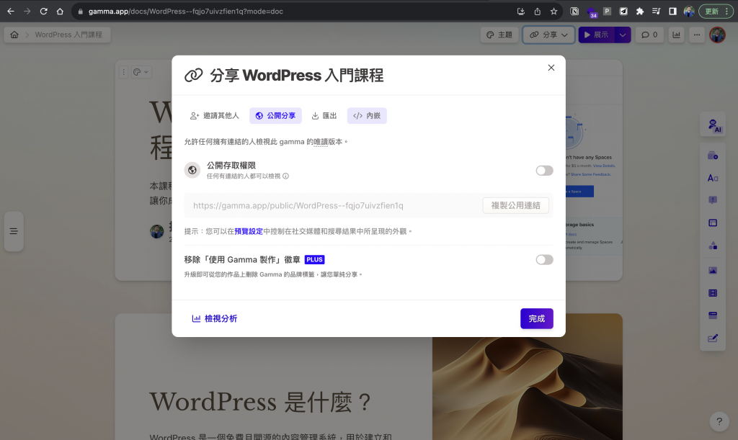Open the Notion extension icon
738x440 pixels.
(574, 12)
